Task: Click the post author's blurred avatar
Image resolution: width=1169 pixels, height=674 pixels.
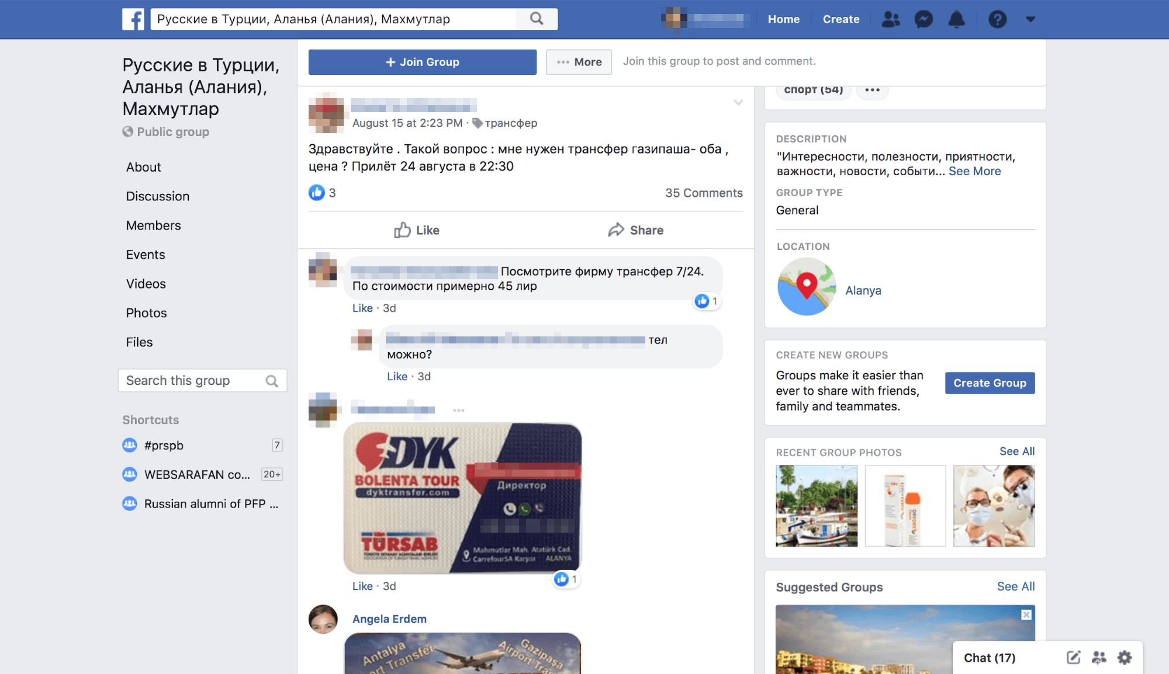Action: 326,113
